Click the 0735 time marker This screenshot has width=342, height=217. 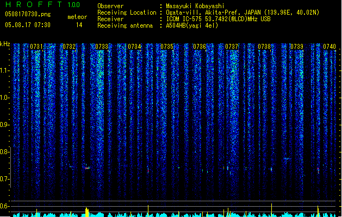coord(167,47)
